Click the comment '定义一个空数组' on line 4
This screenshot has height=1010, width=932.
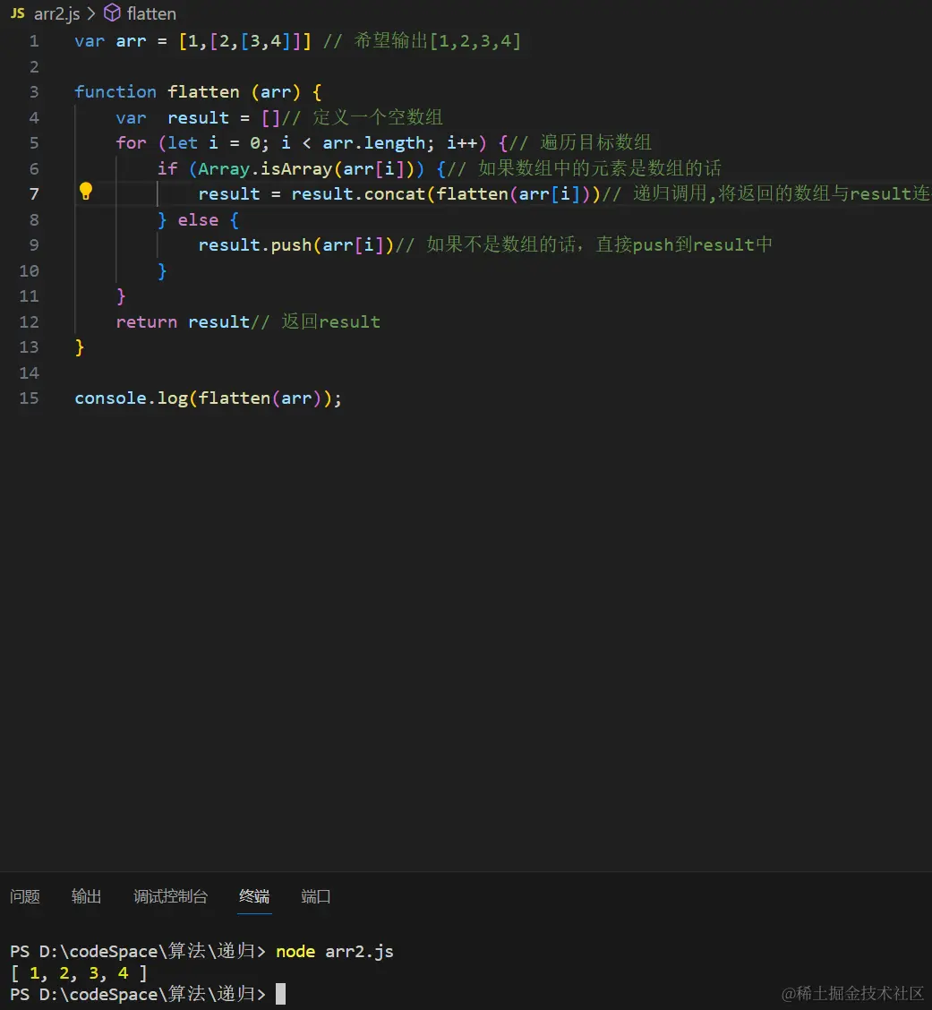pyautogui.click(x=378, y=117)
